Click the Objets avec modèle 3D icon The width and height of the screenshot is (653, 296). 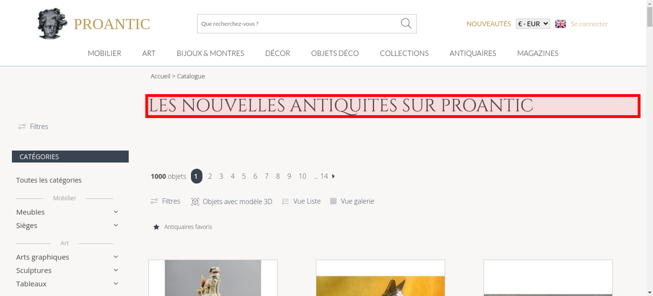pyautogui.click(x=195, y=201)
